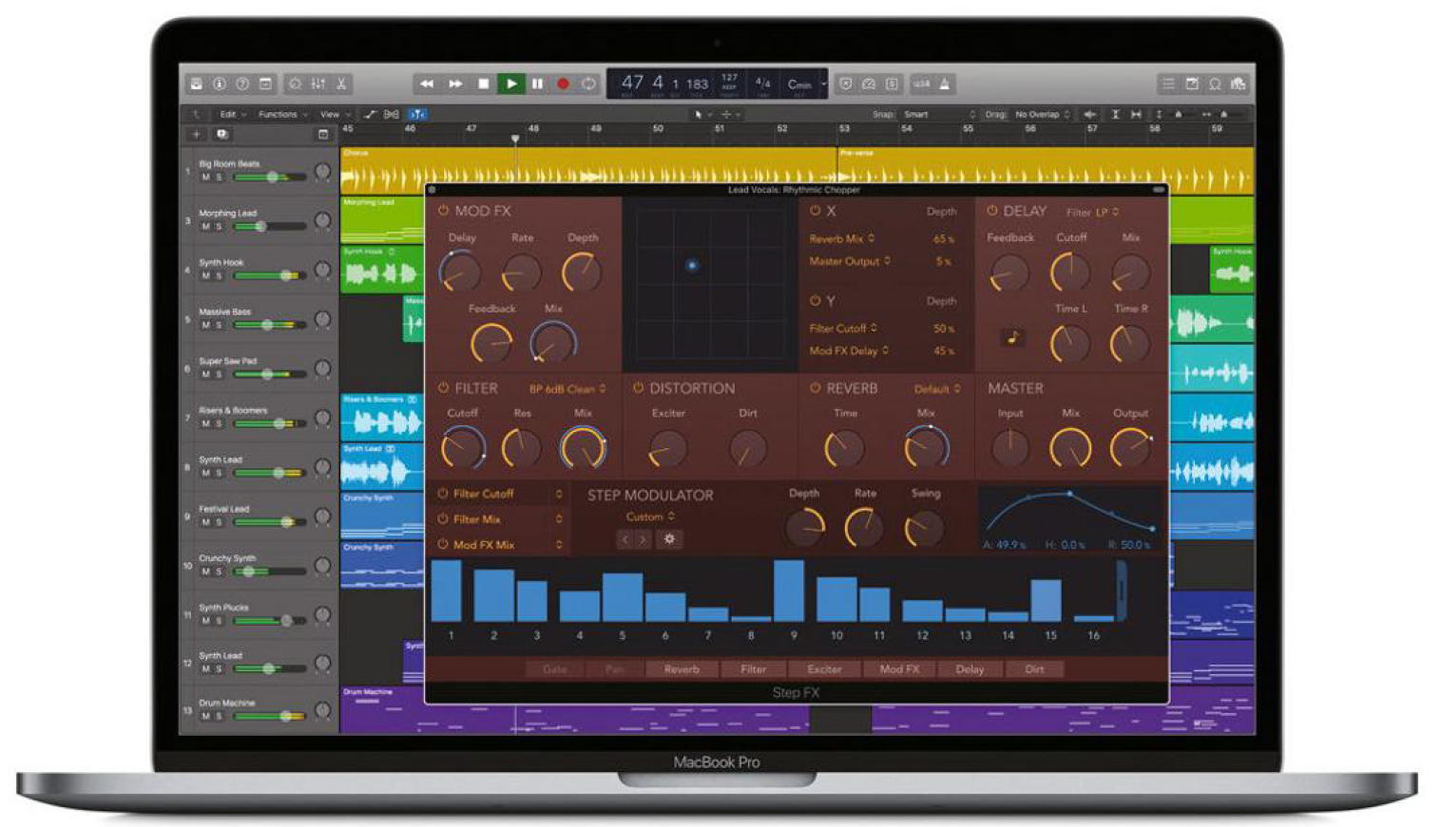
Task: Toggle the Filter Cutoff modulation power
Action: (443, 494)
